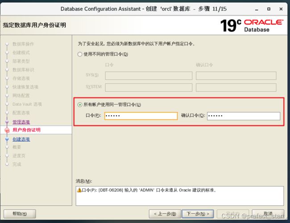Click 数据库操作 step in sidebar
This screenshot has height=223, width=290.
point(23,44)
